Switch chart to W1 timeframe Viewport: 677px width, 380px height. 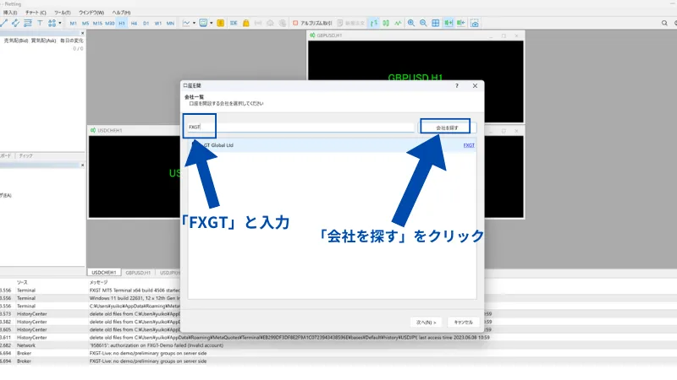pos(158,24)
